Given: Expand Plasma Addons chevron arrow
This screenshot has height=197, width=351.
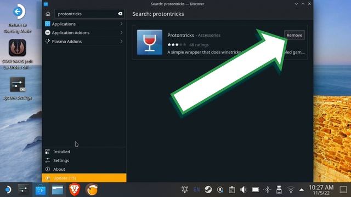Looking at the screenshot, I should pos(121,42).
